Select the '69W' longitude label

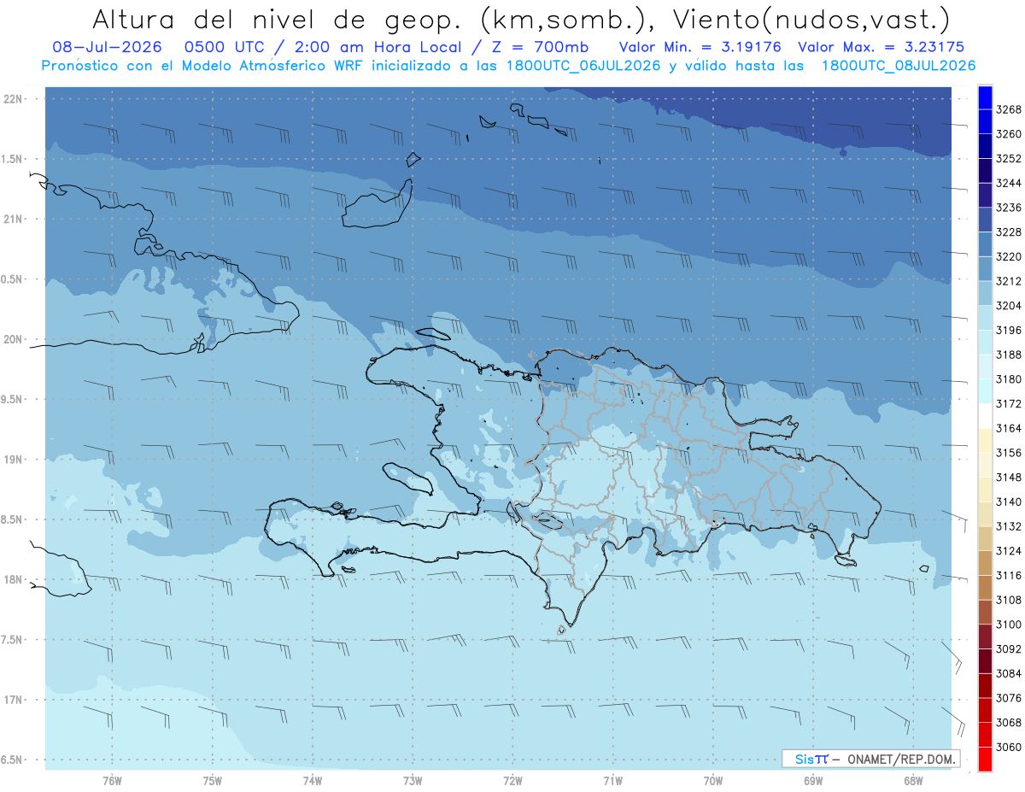click(x=813, y=780)
